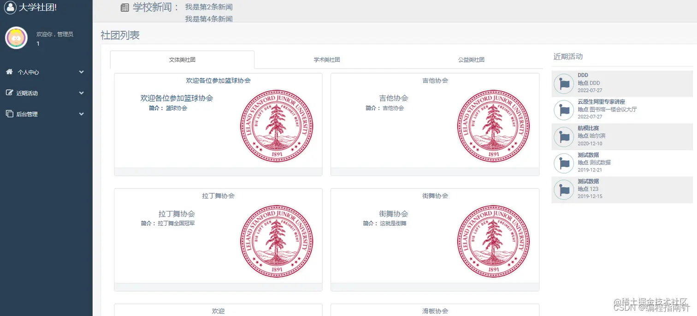Screen dimensions: 697x316
Task: Open the 个人中心 sidebar menu
Action: coord(46,72)
